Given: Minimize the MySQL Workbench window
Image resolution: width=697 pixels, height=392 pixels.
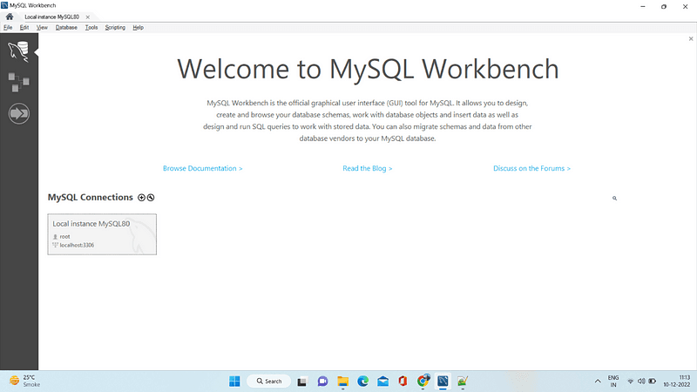Looking at the screenshot, I should tap(643, 6).
